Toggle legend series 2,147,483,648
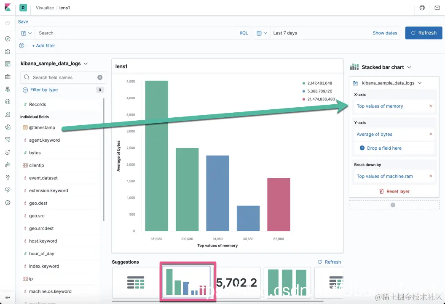The width and height of the screenshot is (445, 304). [317, 83]
